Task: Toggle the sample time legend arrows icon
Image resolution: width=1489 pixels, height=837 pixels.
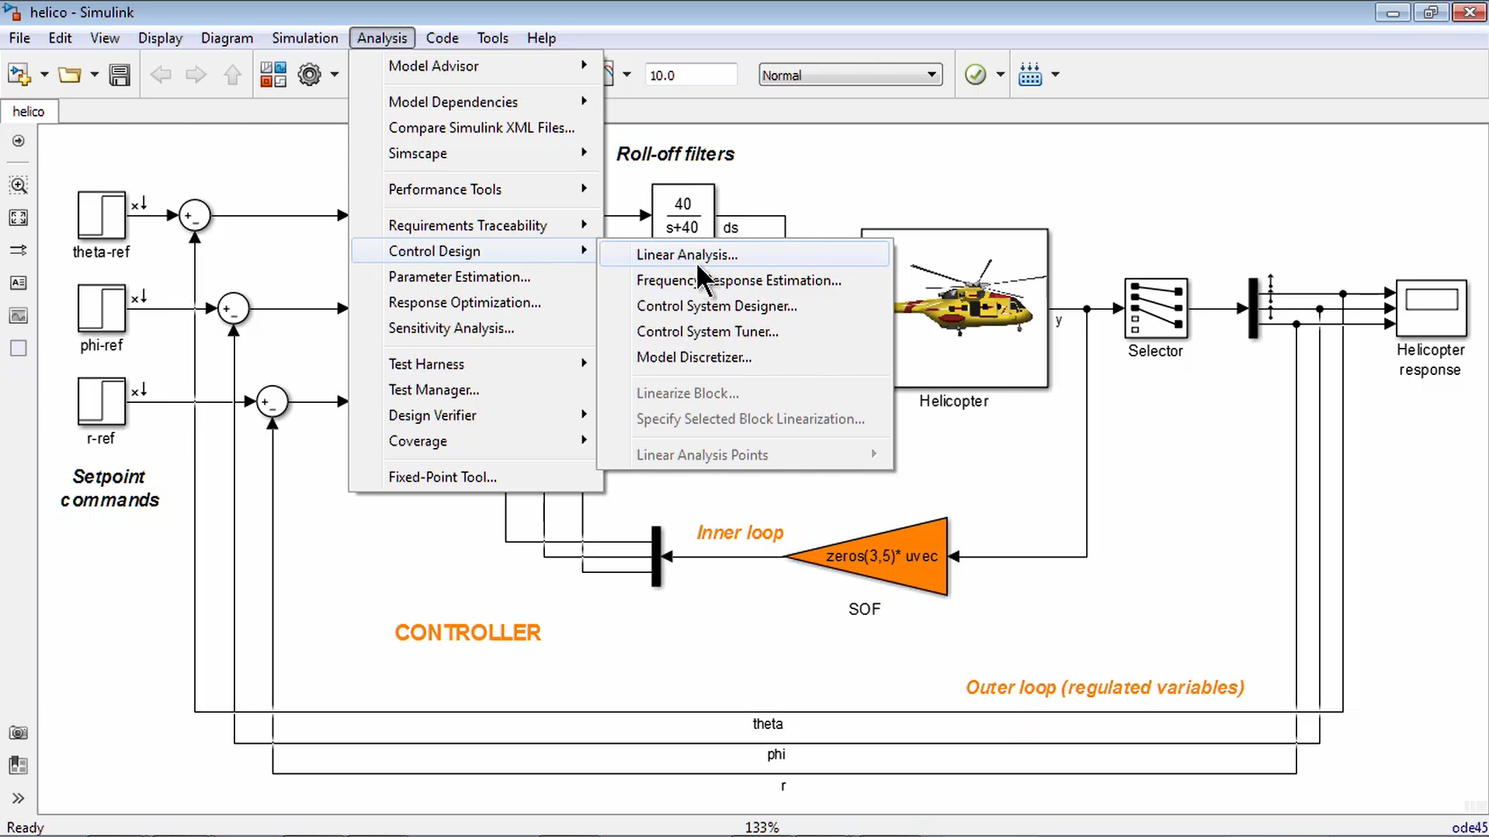Action: coord(19,250)
